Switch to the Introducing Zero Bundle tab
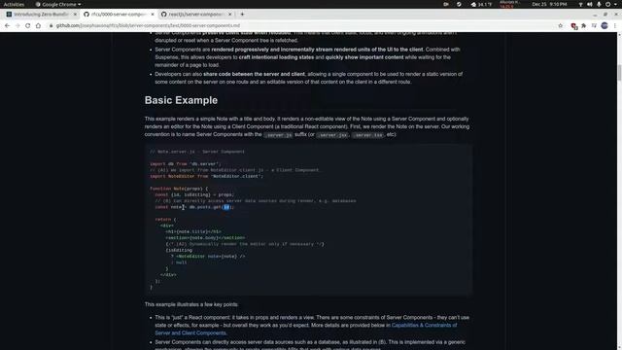622x350 pixels. point(41,15)
